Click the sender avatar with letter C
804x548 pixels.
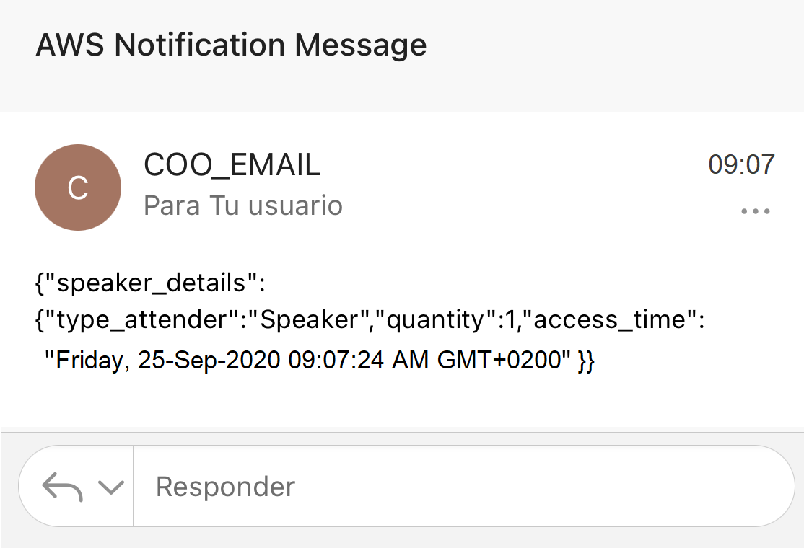point(78,187)
